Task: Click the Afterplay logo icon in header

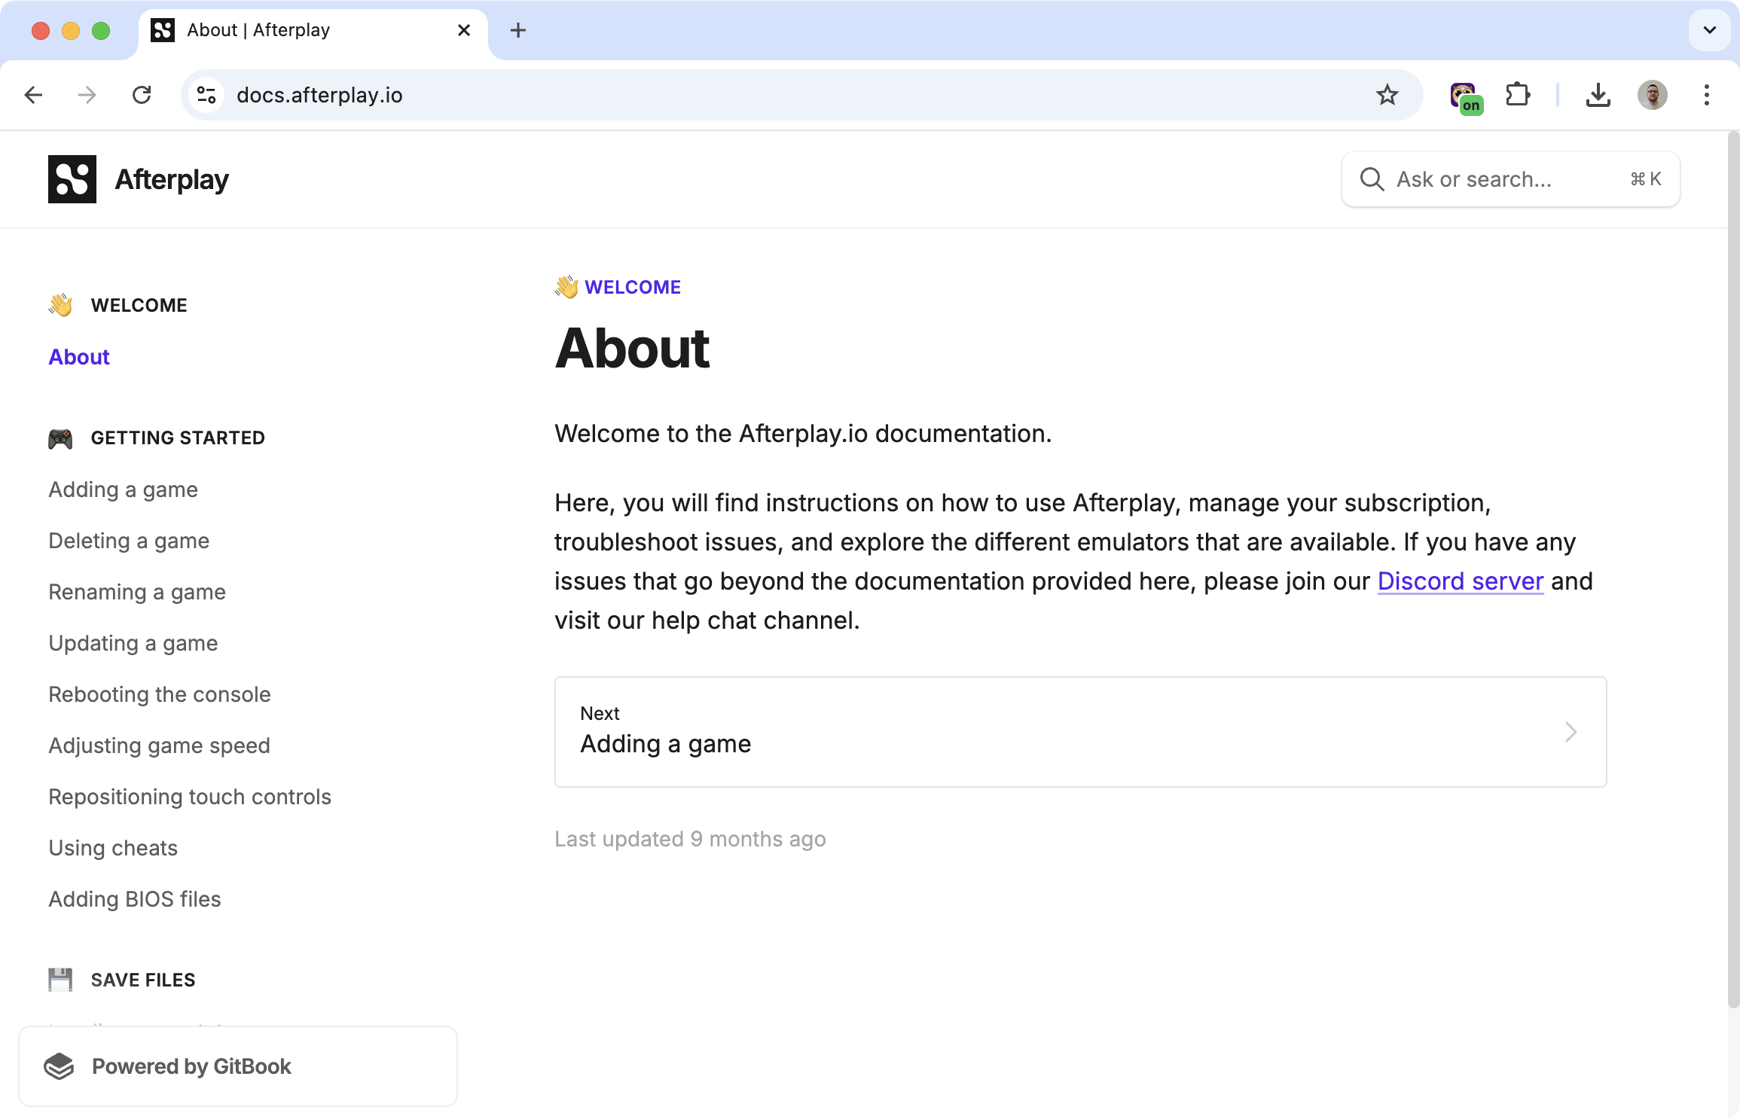Action: (72, 179)
